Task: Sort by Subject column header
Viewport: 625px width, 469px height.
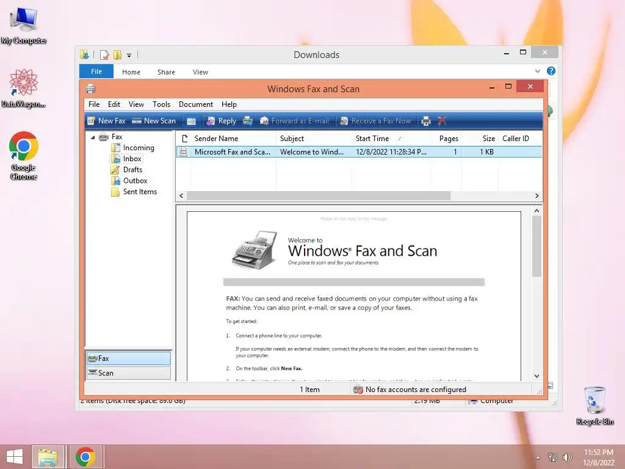Action: (x=314, y=139)
